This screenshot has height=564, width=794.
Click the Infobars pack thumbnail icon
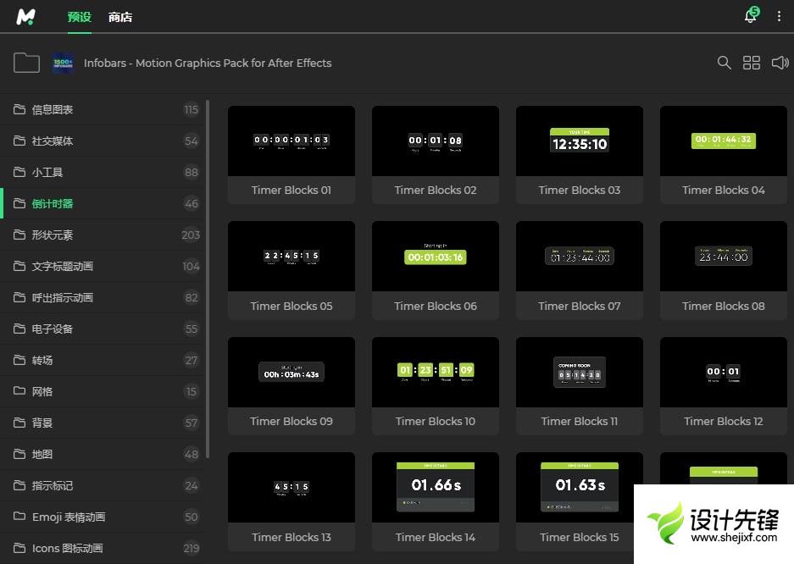tap(63, 63)
